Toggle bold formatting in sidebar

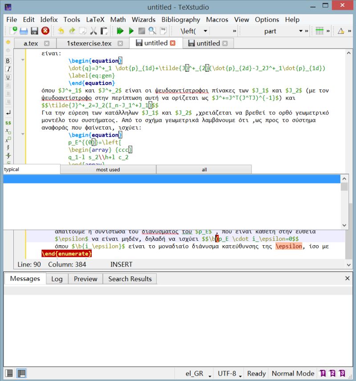pyautogui.click(x=7, y=61)
